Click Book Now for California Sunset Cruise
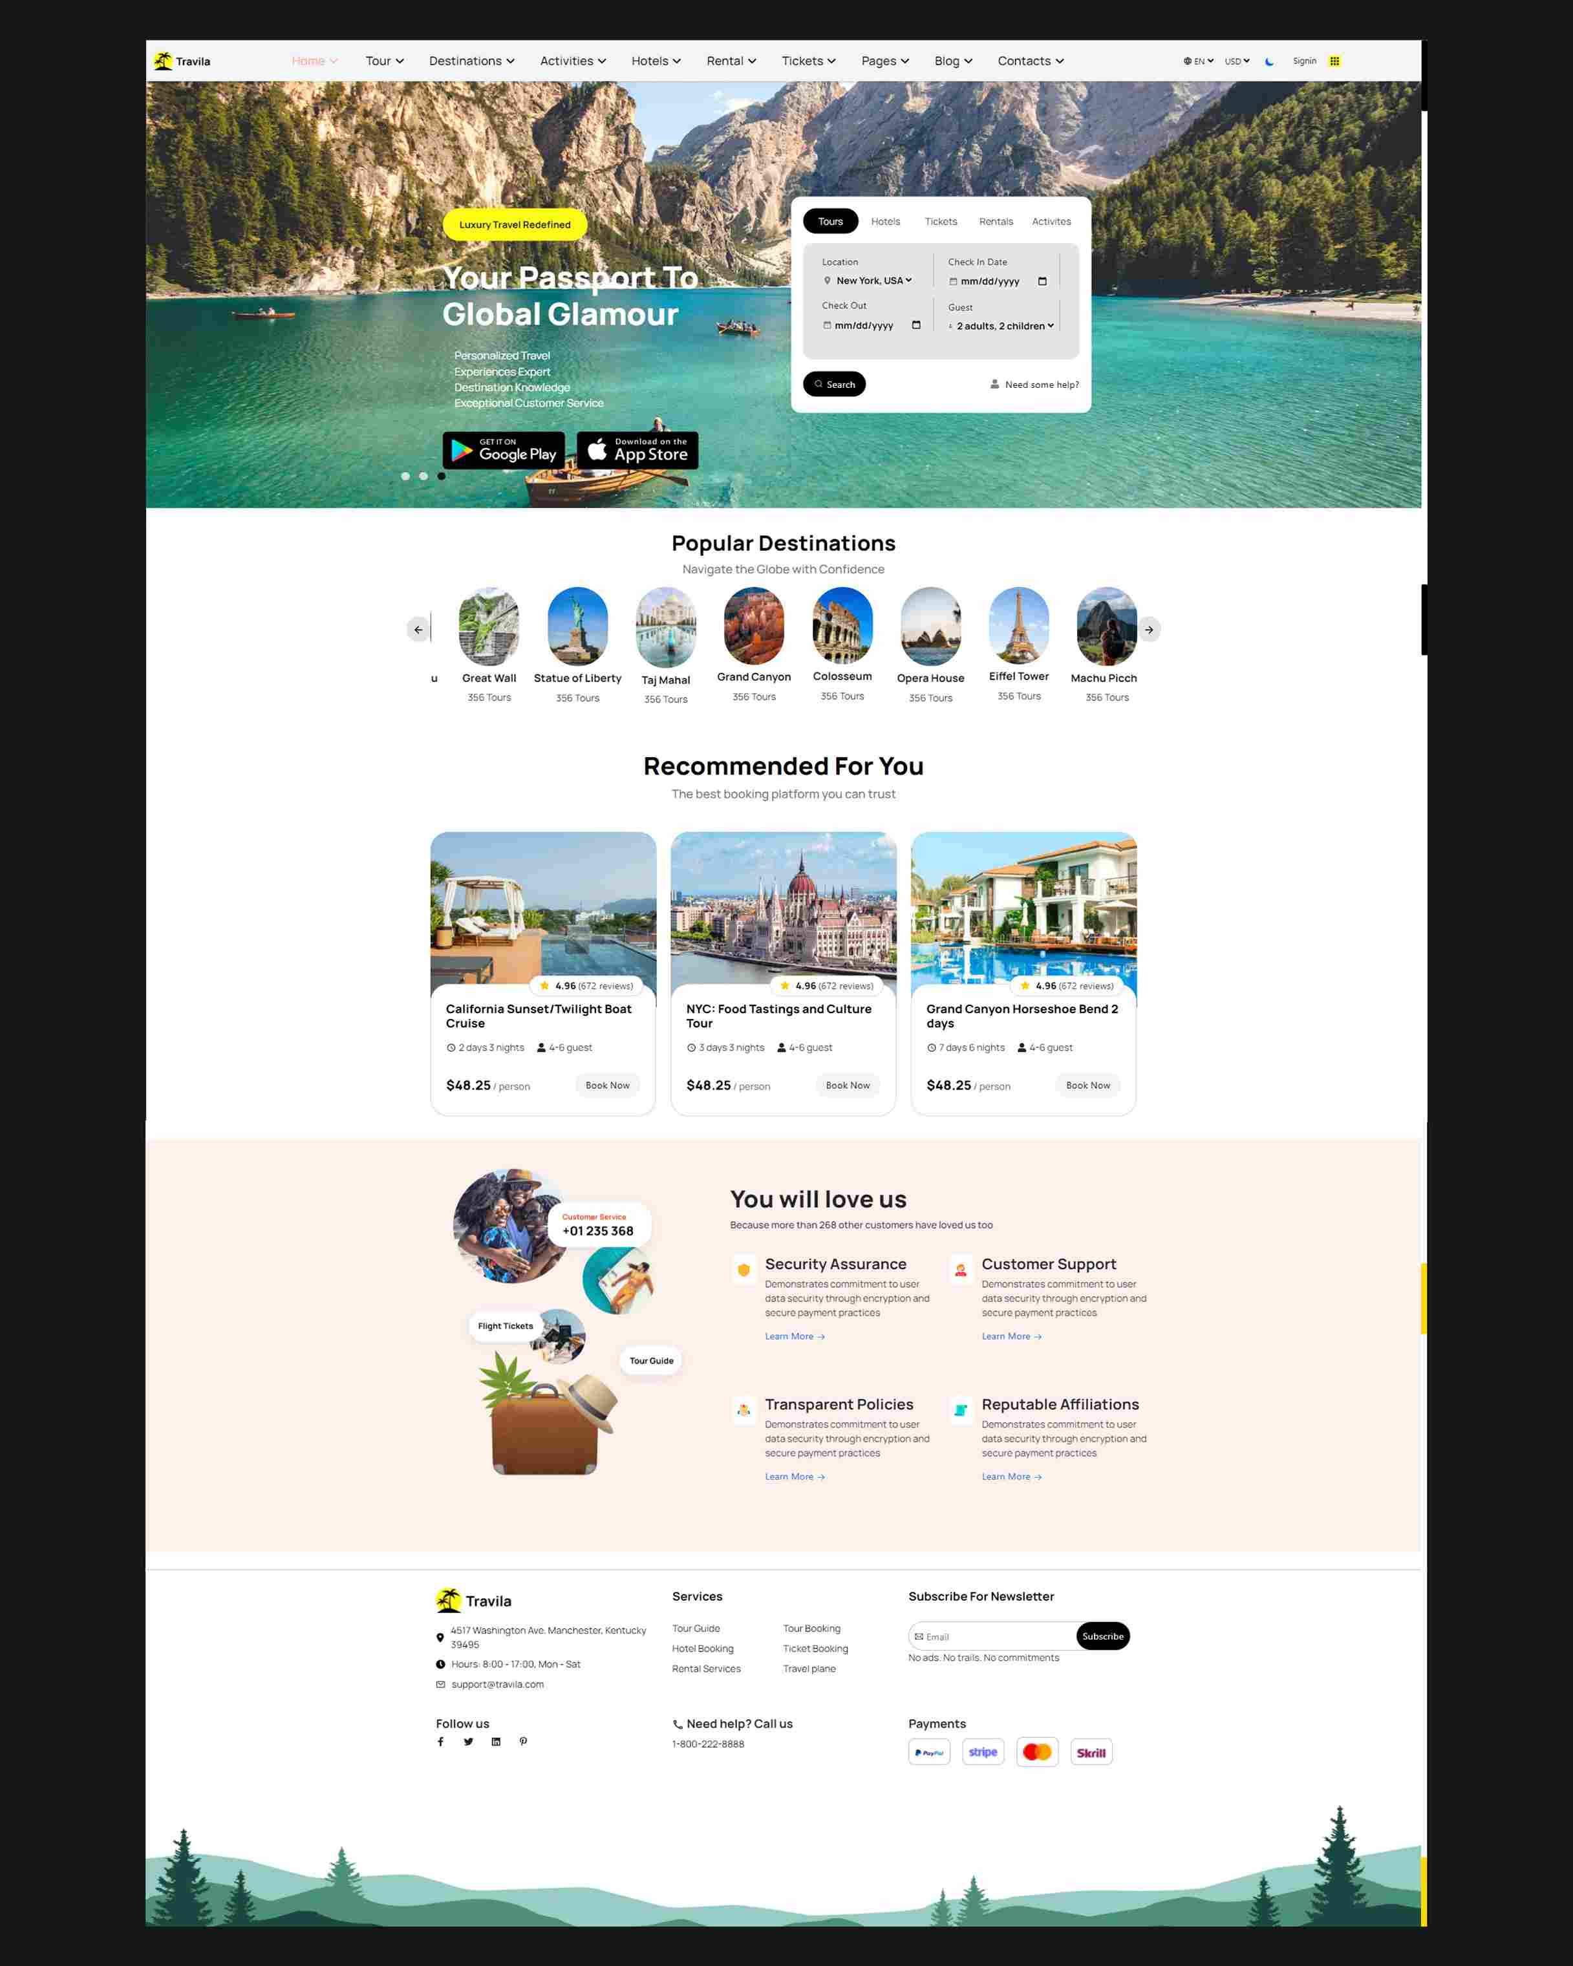Viewport: 1573px width, 1966px height. click(x=605, y=1085)
